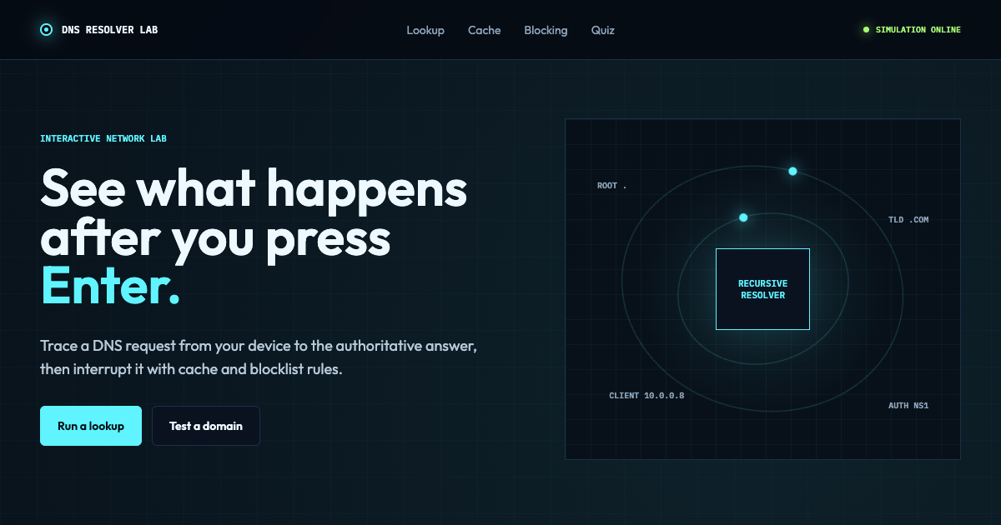Viewport: 1001px width, 525px height.
Task: Click the DNS Resolver Lab logo icon
Action: point(46,30)
